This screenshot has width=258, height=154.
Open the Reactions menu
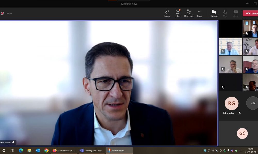(x=189, y=13)
